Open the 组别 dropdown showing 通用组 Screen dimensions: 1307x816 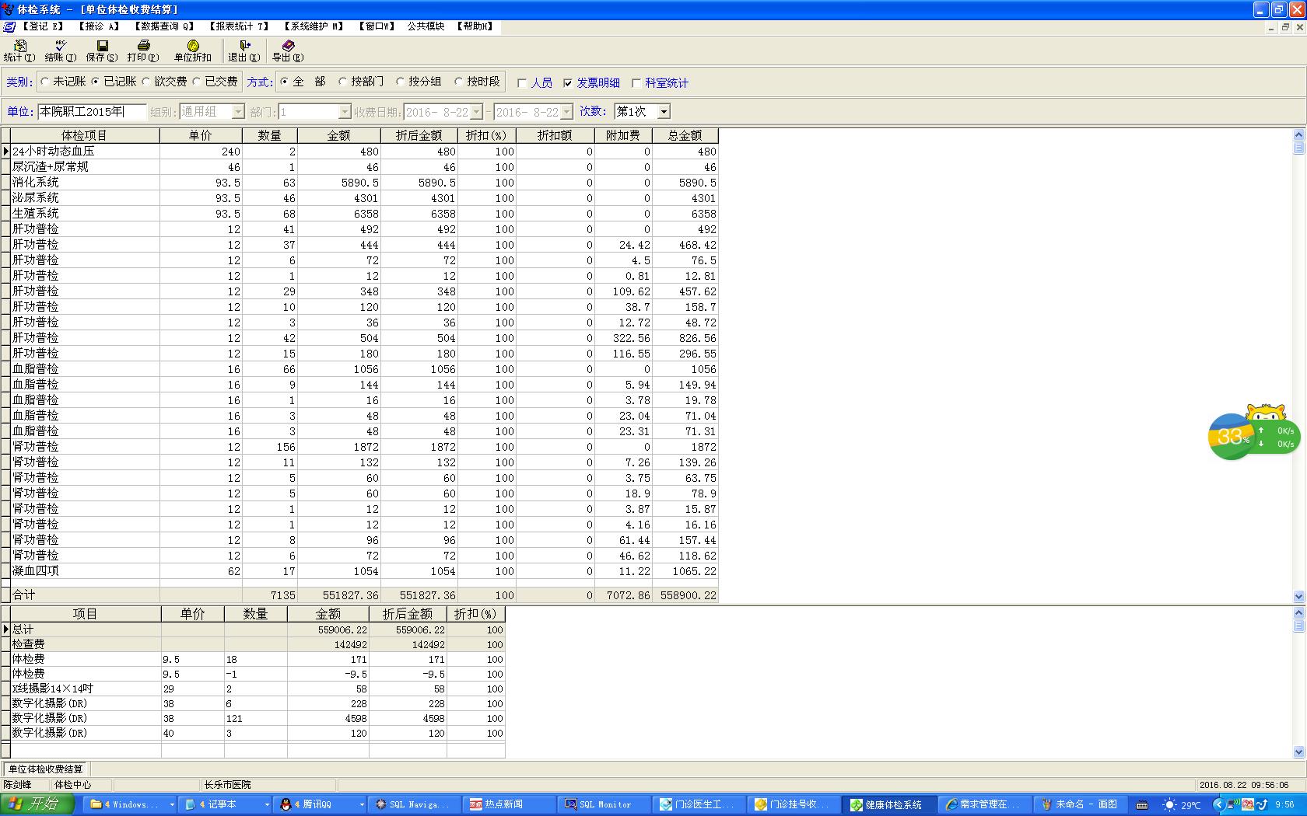click(238, 112)
